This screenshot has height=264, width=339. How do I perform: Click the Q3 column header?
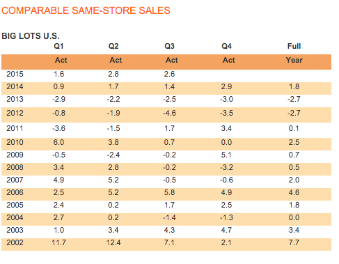(x=169, y=46)
